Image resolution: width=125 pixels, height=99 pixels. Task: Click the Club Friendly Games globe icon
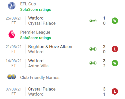coord(12,77)
